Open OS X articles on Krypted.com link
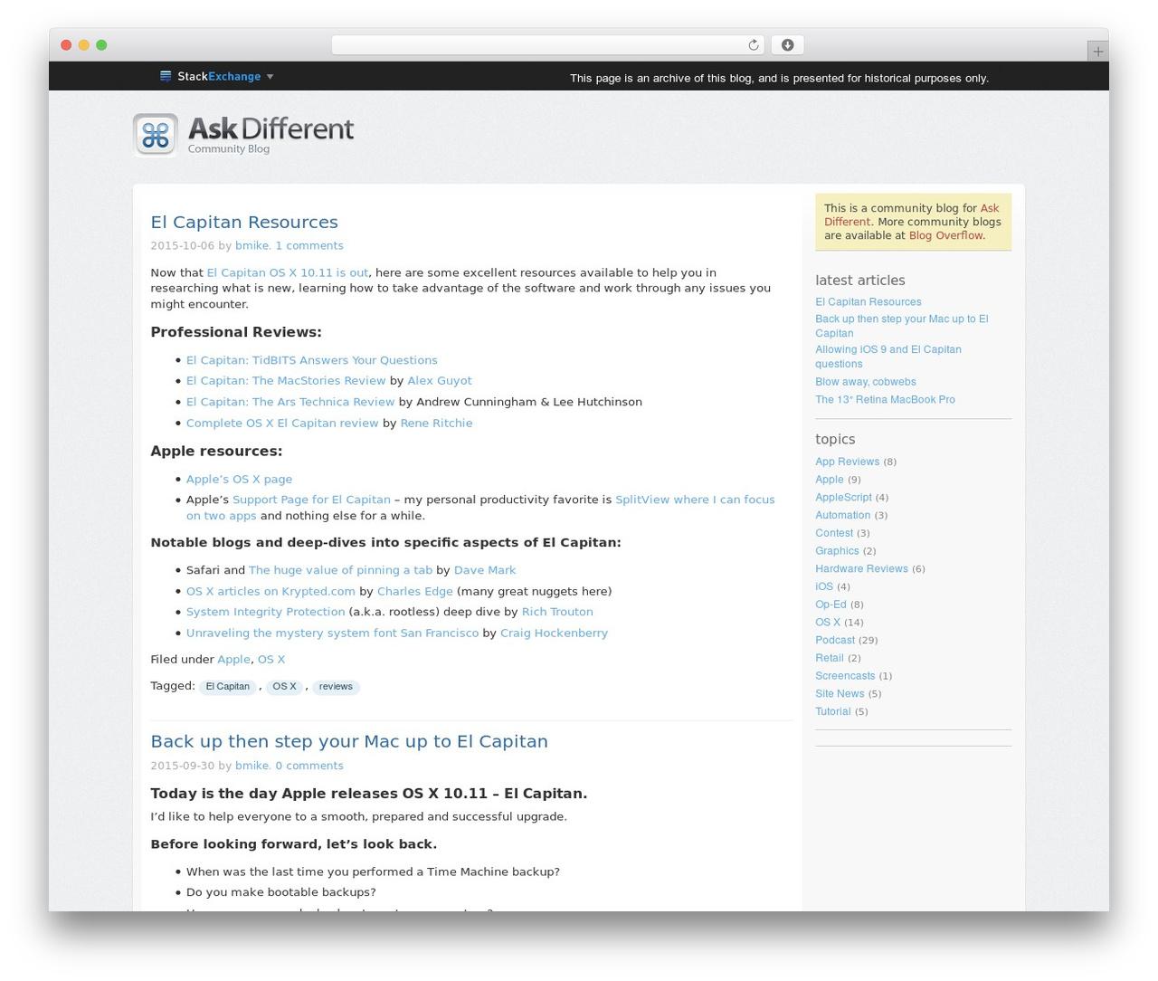1158x981 pixels. pos(271,591)
